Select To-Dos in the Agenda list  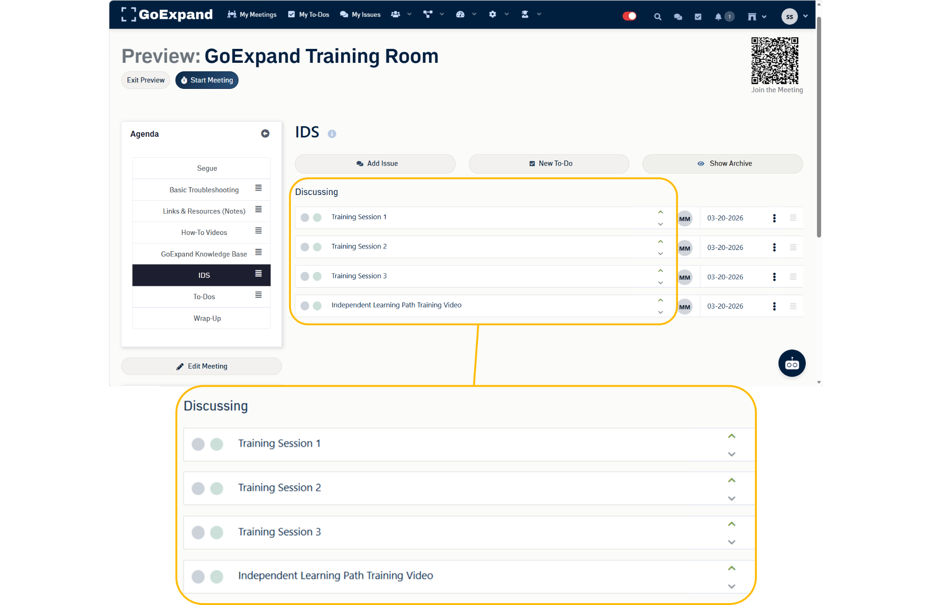204,296
